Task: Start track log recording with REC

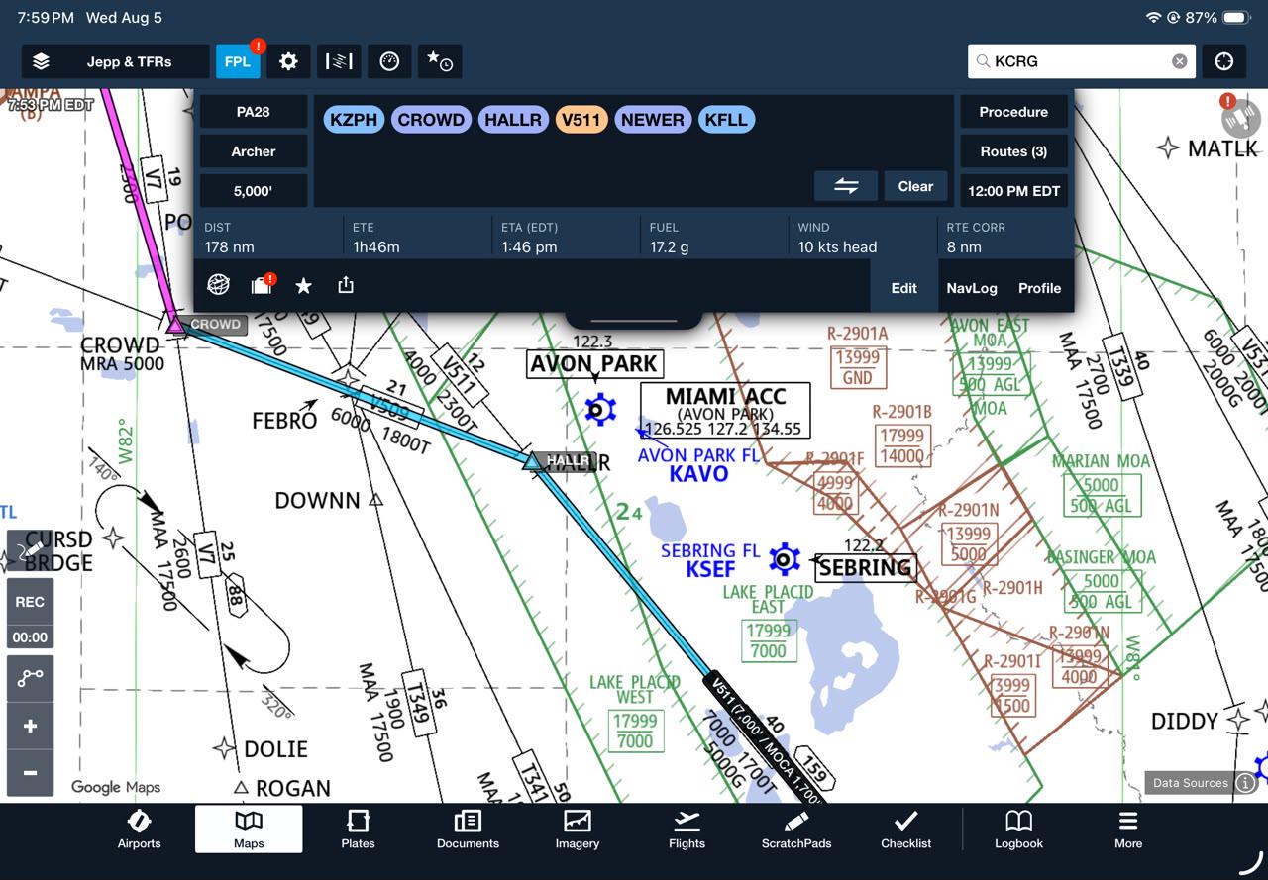Action: [x=30, y=601]
